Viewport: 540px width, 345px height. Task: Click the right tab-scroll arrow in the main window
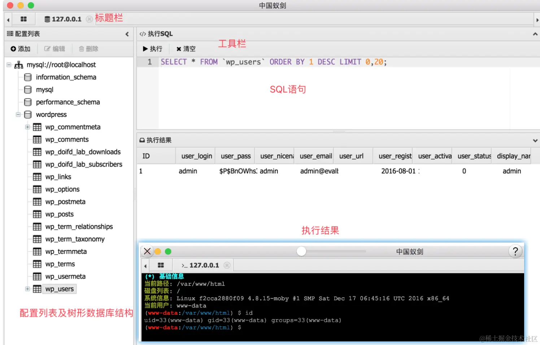537,20
